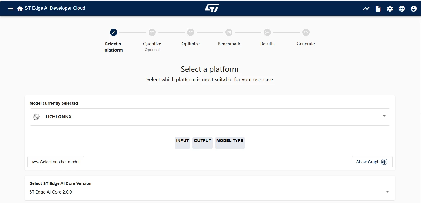Click the undo arrow icon on Select another model
This screenshot has height=203, width=421.
(35, 162)
